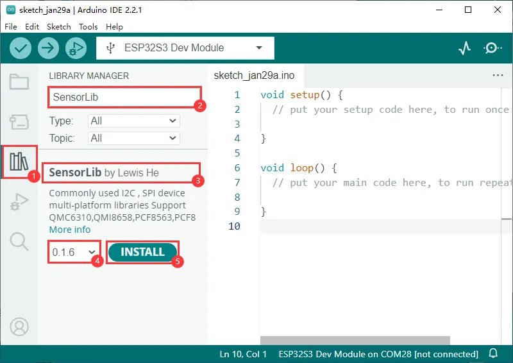This screenshot has height=363, width=513.
Task: Expand the ESP32S3 Dev Module board selector
Action: pos(185,48)
